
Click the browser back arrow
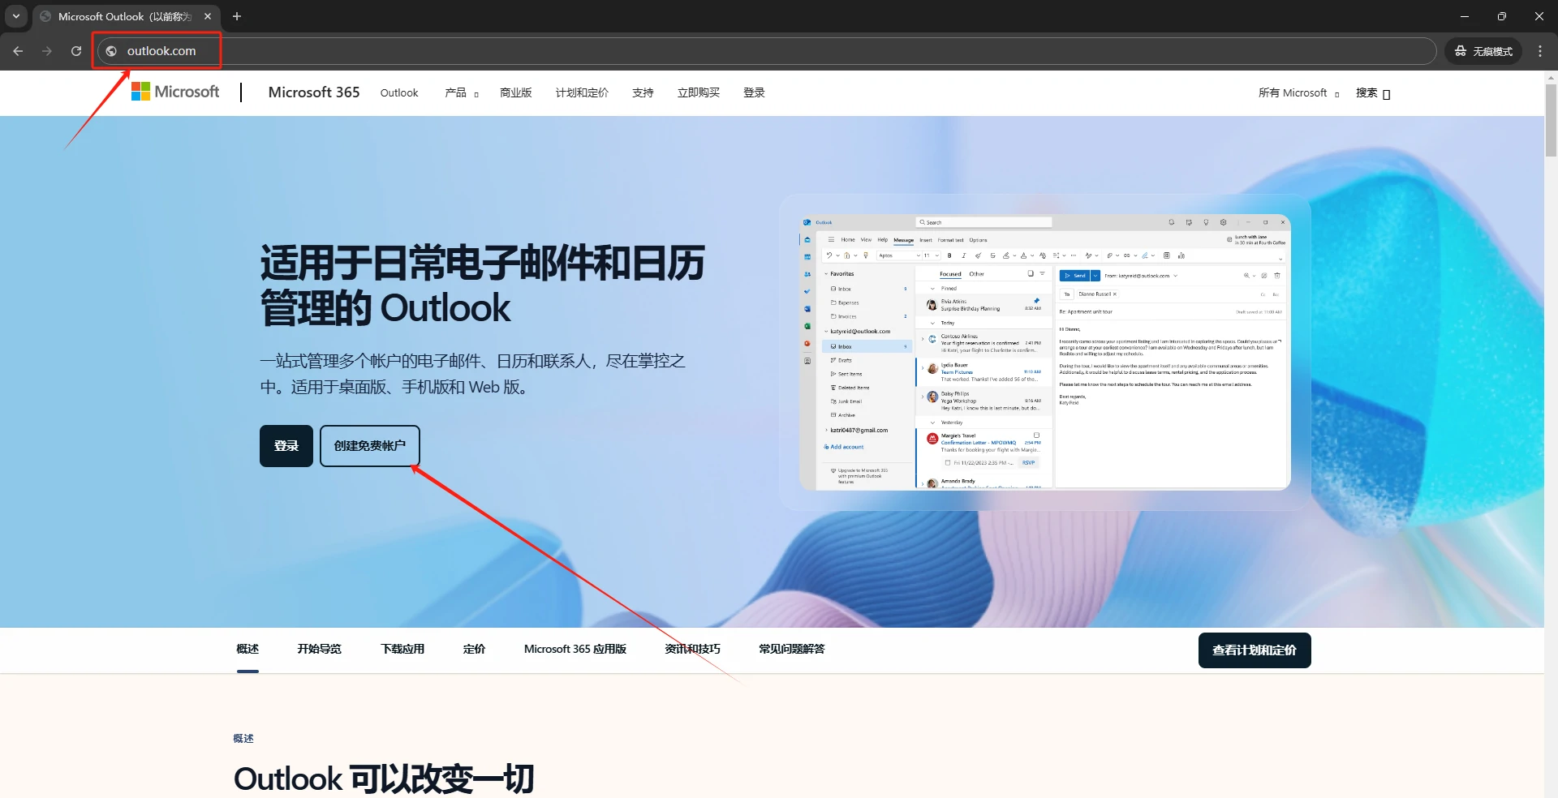18,51
